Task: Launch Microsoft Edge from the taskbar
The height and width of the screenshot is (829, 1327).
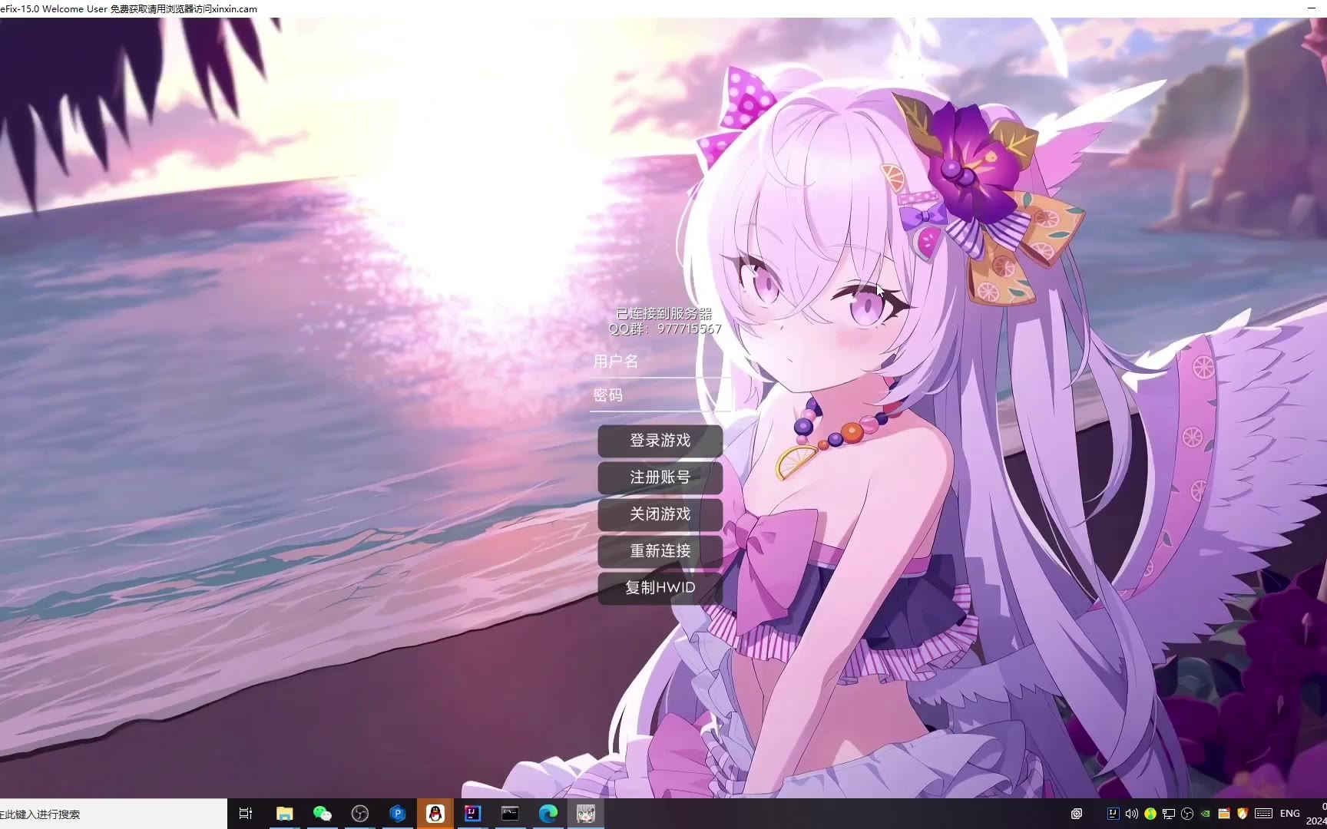Action: click(548, 814)
